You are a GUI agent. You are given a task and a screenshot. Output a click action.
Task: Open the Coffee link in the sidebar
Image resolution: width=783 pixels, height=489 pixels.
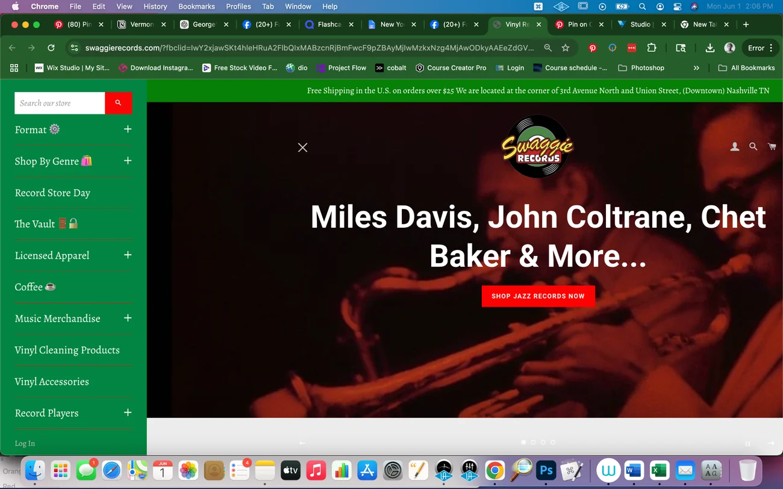(x=36, y=287)
